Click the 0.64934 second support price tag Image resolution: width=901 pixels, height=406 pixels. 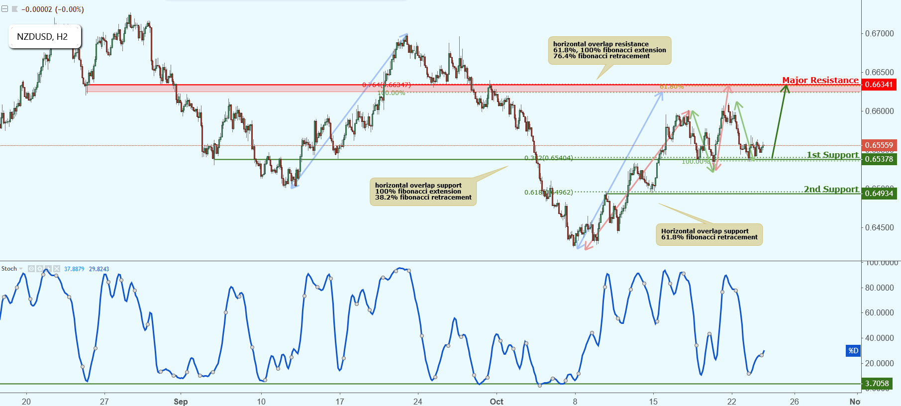[x=879, y=194]
